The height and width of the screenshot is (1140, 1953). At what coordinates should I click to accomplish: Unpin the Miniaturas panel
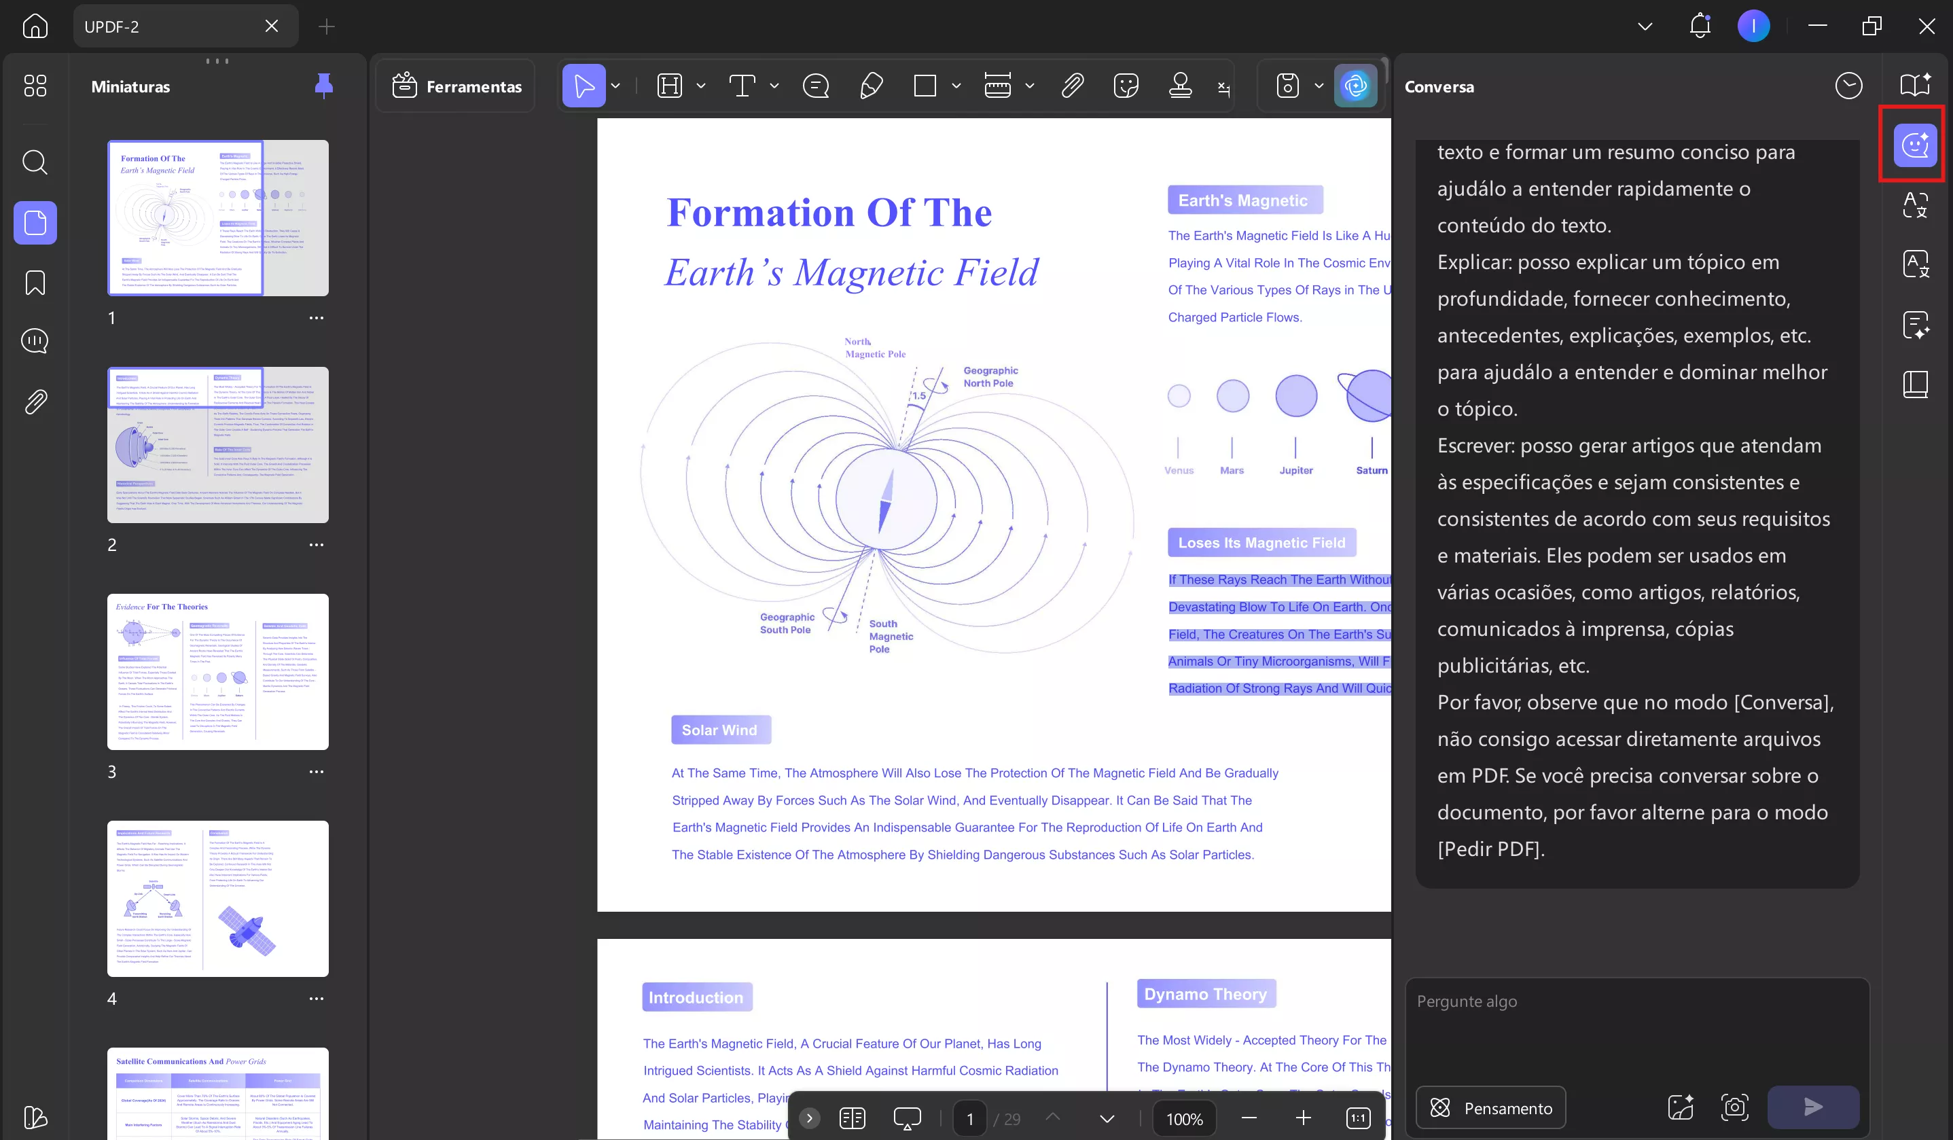pyautogui.click(x=324, y=85)
